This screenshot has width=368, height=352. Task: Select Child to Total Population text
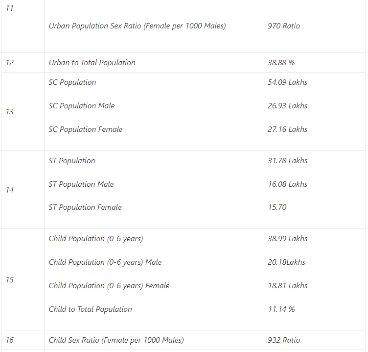(x=91, y=309)
